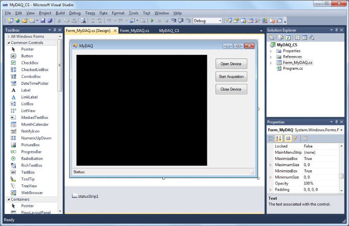Click the Properties grid scrollbar down arrow

click(x=342, y=191)
